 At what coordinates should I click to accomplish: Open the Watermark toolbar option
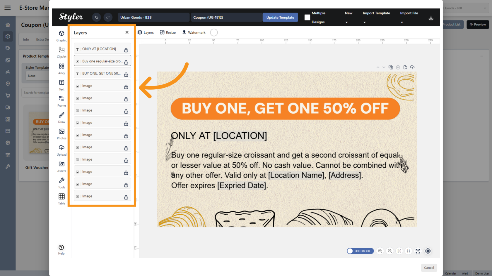pyautogui.click(x=194, y=32)
